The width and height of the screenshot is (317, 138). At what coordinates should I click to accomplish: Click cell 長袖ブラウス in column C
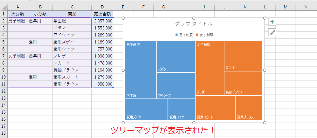click(x=72, y=70)
